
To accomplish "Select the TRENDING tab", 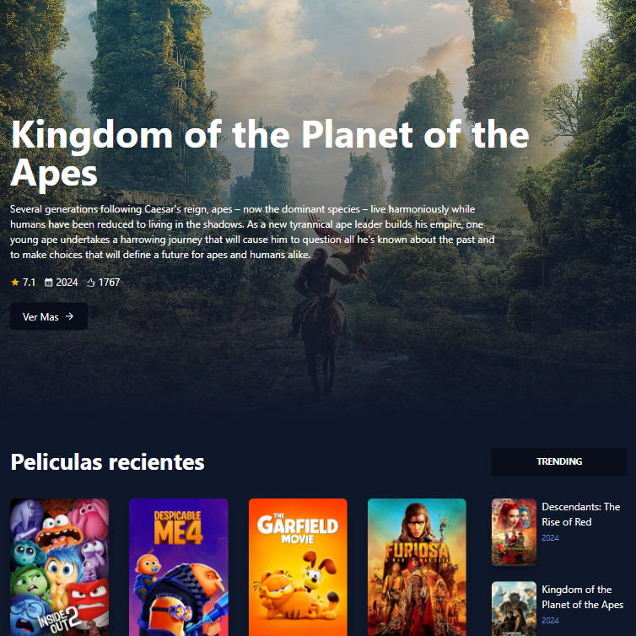I will tap(559, 461).
